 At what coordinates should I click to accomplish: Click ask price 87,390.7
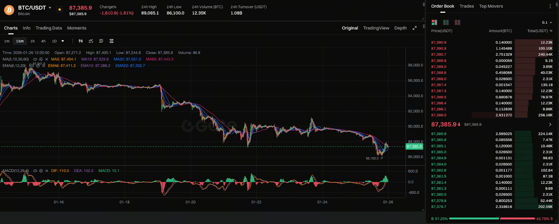pos(439,55)
